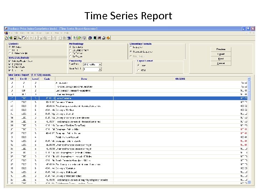
Task: Click the Code column header
Action: click(47, 79)
